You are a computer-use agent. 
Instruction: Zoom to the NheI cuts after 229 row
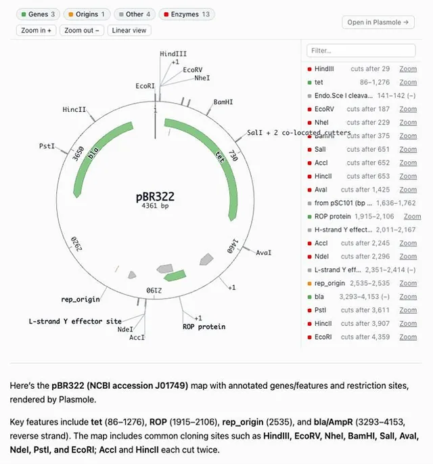click(408, 123)
